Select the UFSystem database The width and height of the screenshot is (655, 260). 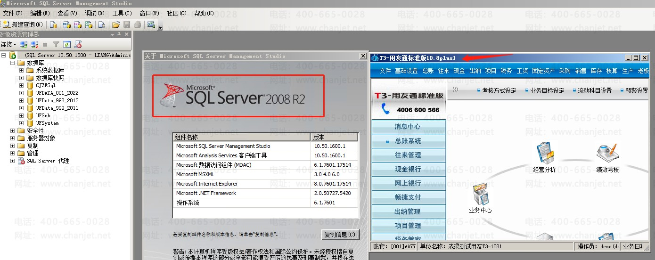47,123
